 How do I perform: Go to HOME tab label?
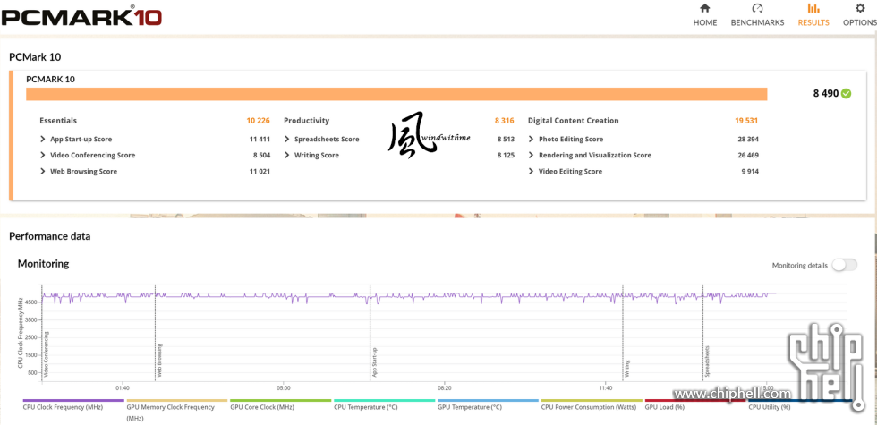coord(705,23)
